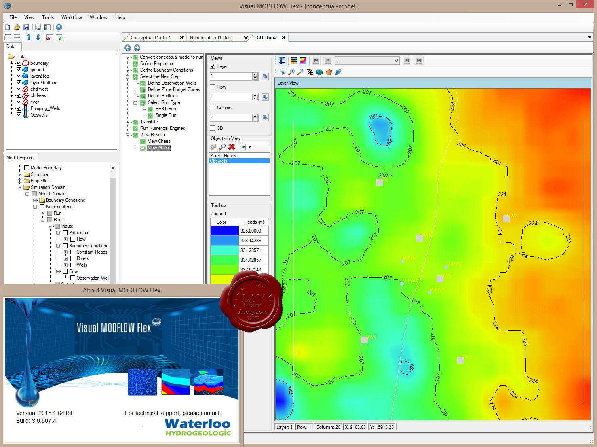
Task: Click legend color swatch for 331.28571
Action: point(225,250)
